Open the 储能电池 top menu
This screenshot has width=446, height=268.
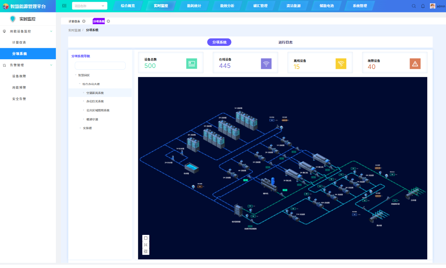coord(326,6)
